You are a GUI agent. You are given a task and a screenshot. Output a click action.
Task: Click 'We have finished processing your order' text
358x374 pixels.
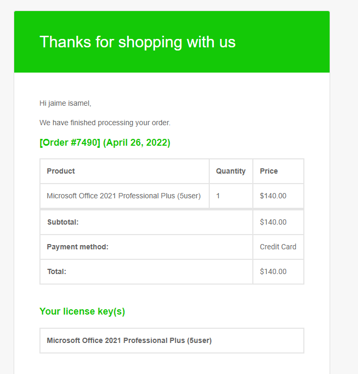[105, 123]
